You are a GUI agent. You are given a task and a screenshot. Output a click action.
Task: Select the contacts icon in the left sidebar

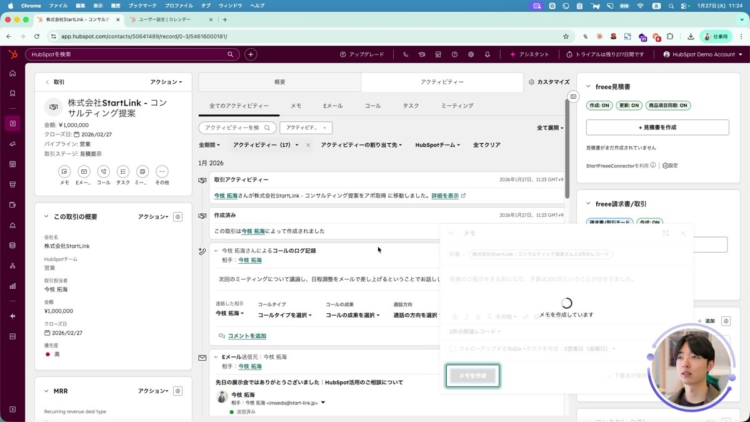coord(12,123)
